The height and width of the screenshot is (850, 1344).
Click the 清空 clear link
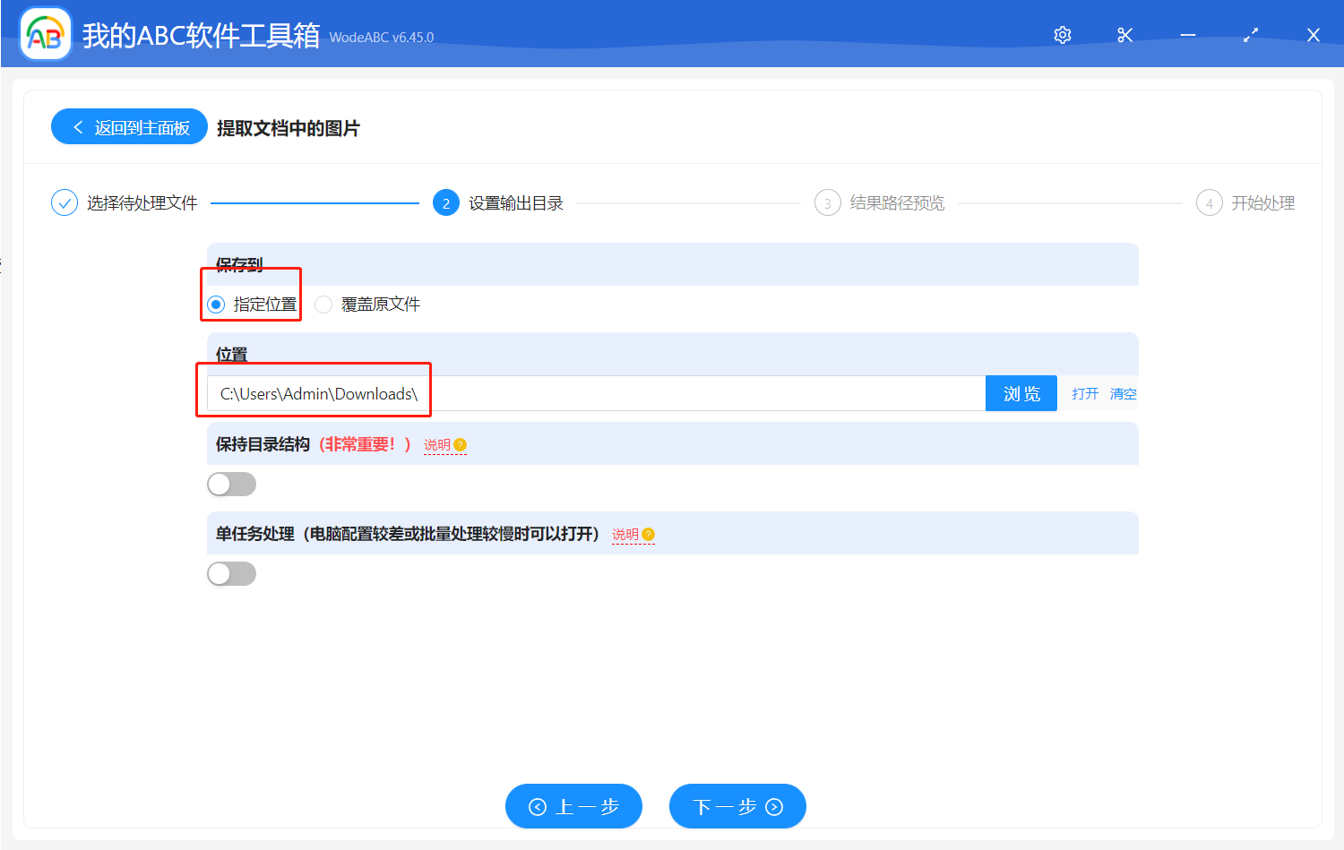pos(1123,393)
